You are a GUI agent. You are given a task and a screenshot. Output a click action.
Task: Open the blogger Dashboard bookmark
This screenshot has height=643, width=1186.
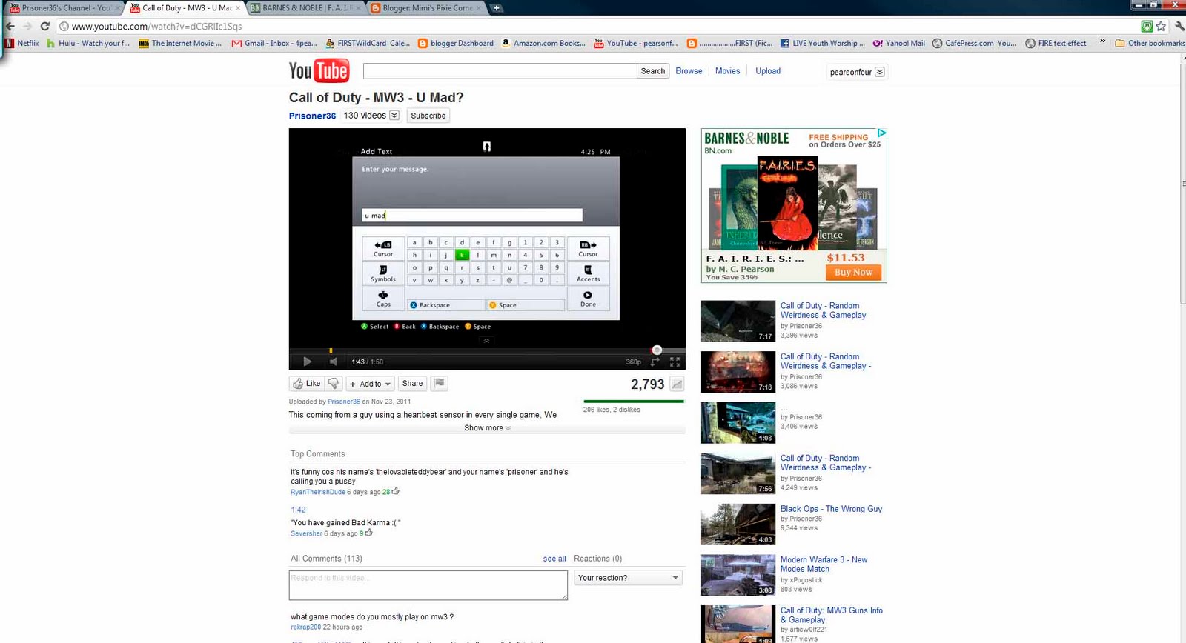(x=456, y=43)
